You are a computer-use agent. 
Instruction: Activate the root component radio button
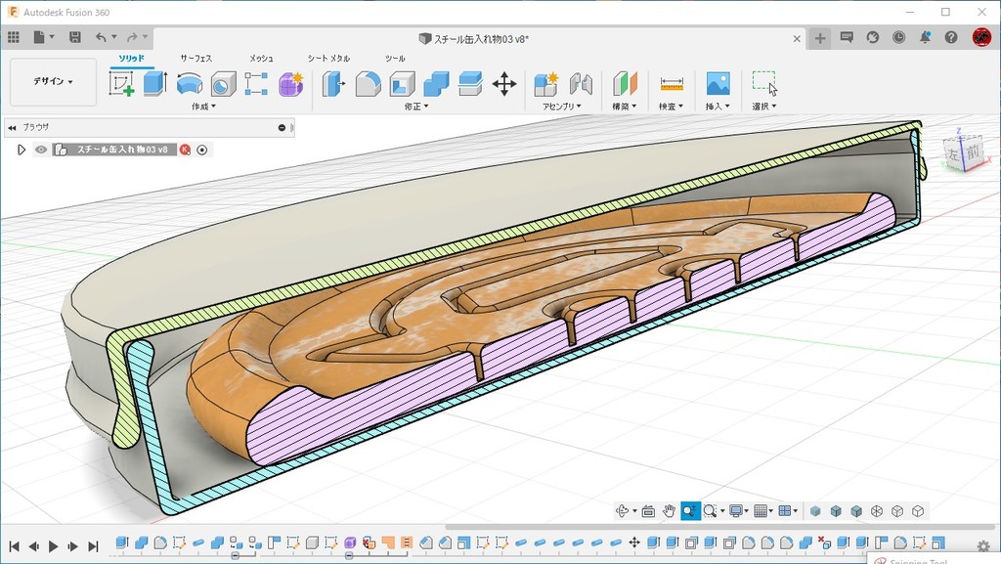click(x=202, y=150)
